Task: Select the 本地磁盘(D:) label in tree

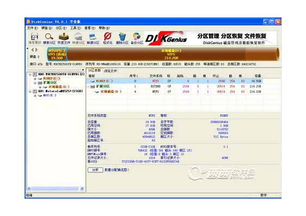Action: click(59, 87)
